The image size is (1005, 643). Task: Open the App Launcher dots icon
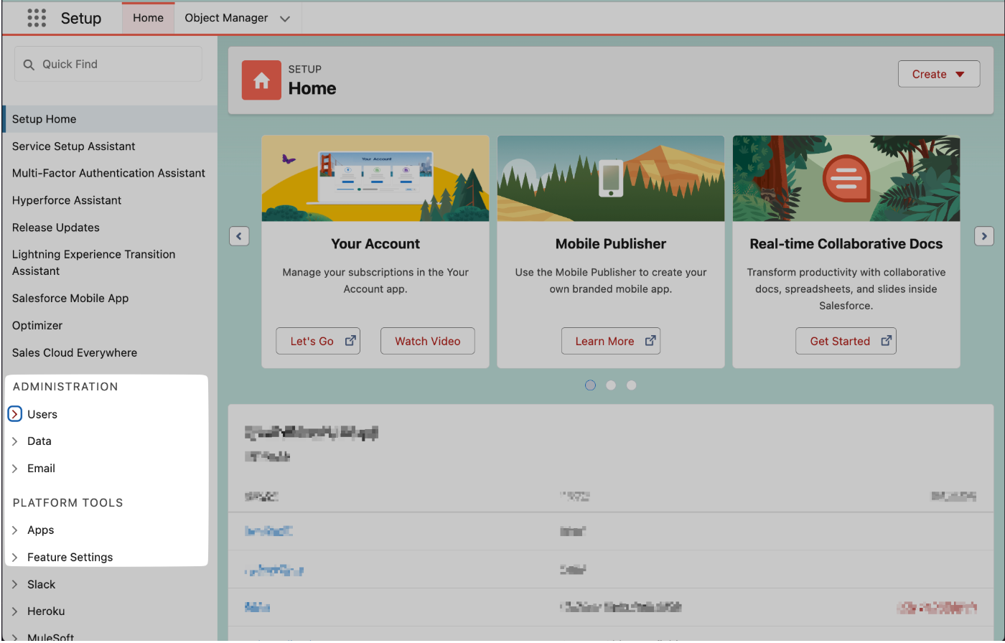click(37, 17)
